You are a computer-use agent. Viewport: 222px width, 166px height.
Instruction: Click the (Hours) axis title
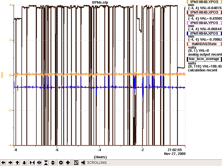point(100,157)
